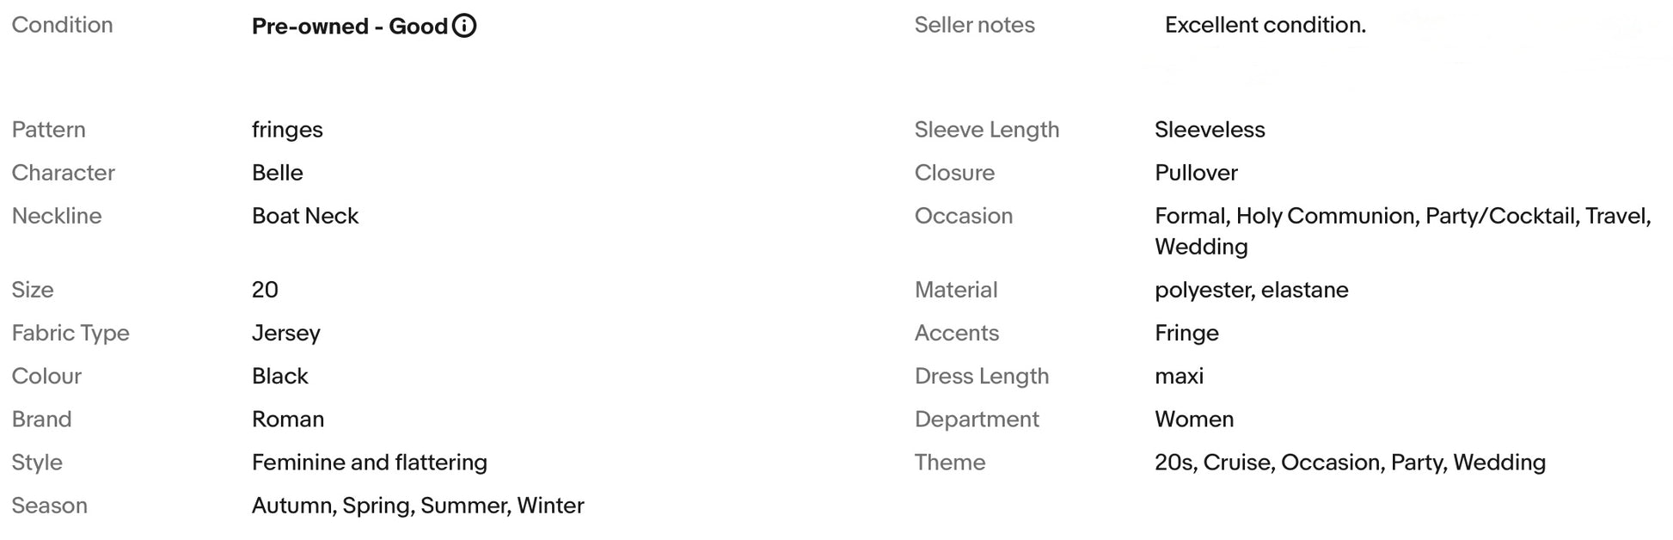Click the Theme values starting with 20s
This screenshot has width=1673, height=540.
(x=1349, y=462)
